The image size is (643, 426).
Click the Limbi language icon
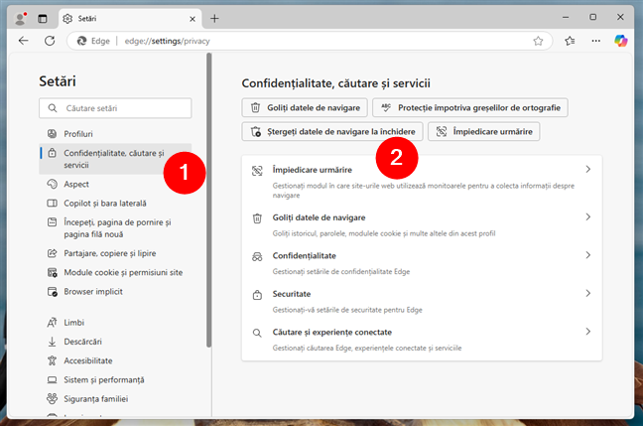[52, 323]
